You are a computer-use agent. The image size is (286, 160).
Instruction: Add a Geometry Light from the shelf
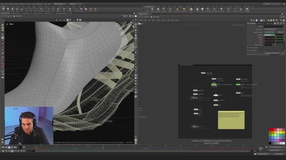(x=170, y=10)
